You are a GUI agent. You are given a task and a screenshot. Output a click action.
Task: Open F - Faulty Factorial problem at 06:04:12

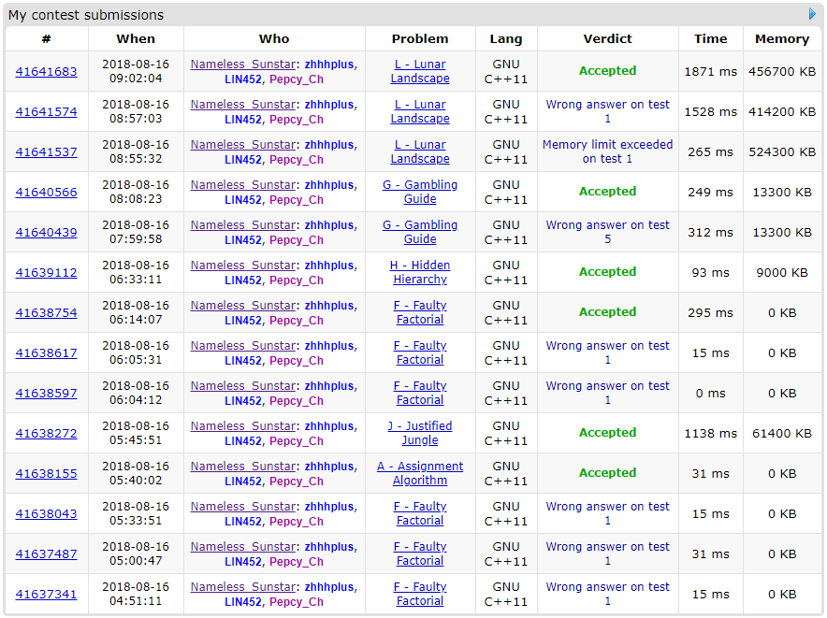[420, 393]
